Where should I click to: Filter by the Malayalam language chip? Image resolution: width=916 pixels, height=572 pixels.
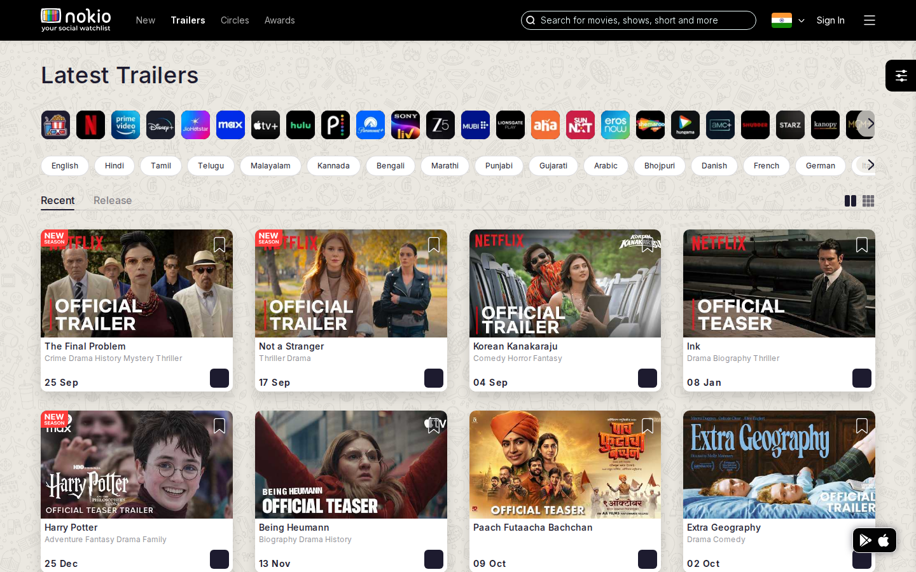270,166
